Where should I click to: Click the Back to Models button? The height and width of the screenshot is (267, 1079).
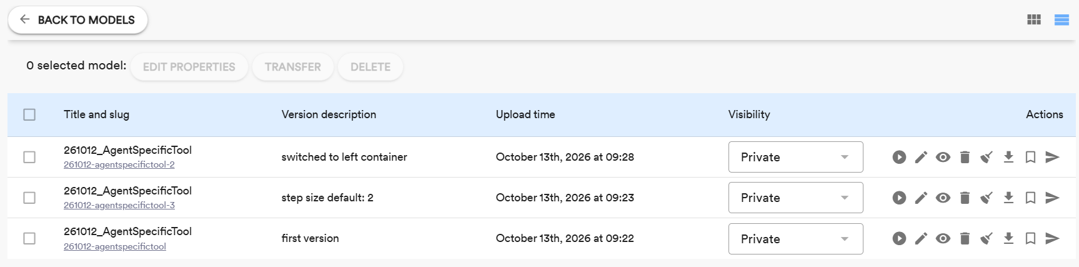click(x=78, y=20)
